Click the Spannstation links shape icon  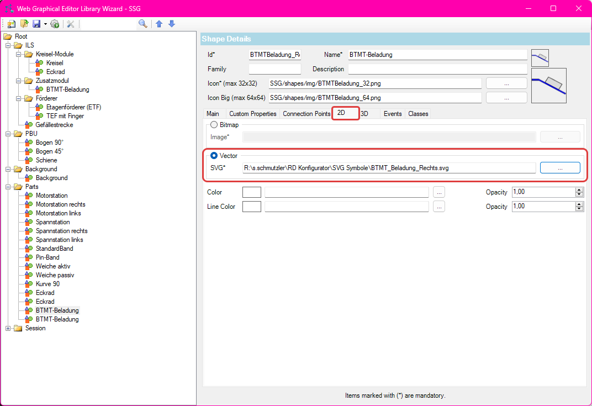29,240
